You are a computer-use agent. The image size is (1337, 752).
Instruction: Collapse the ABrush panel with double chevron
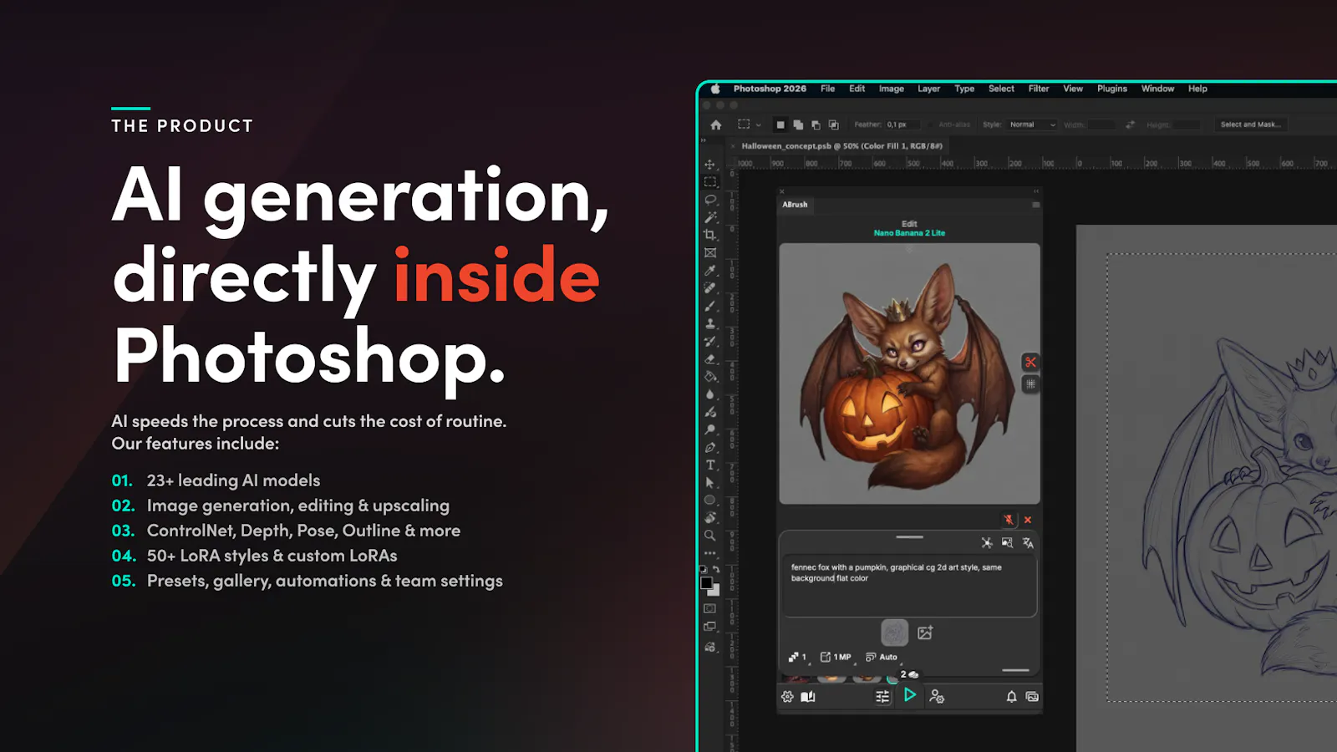pos(1036,191)
